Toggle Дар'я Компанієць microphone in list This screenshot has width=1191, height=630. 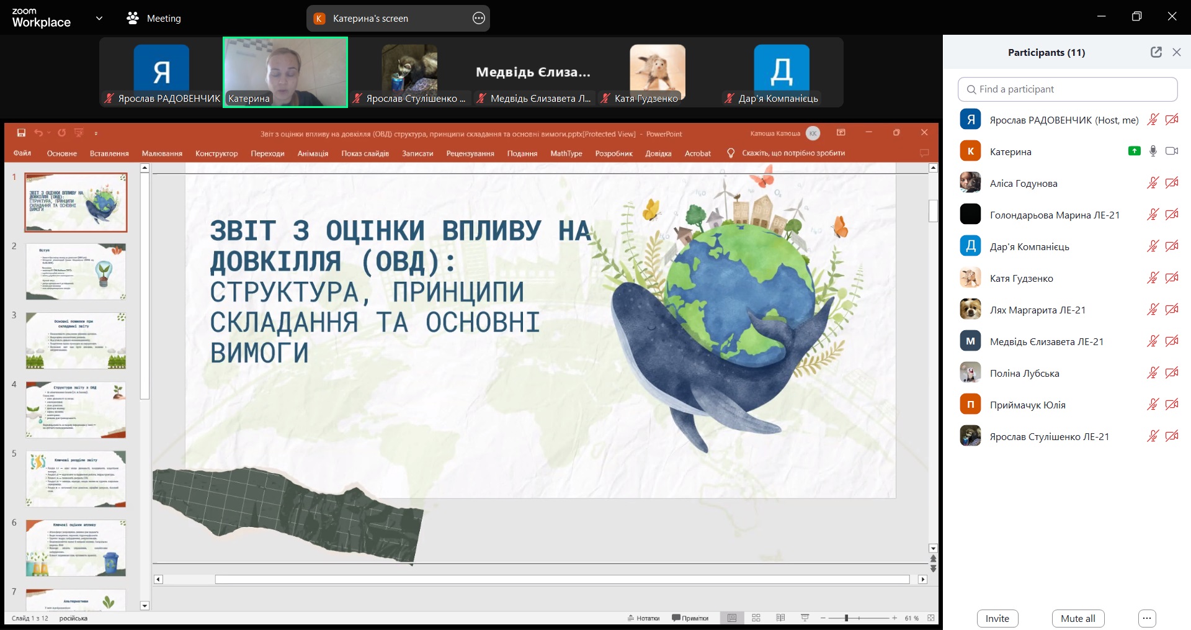pos(1153,246)
